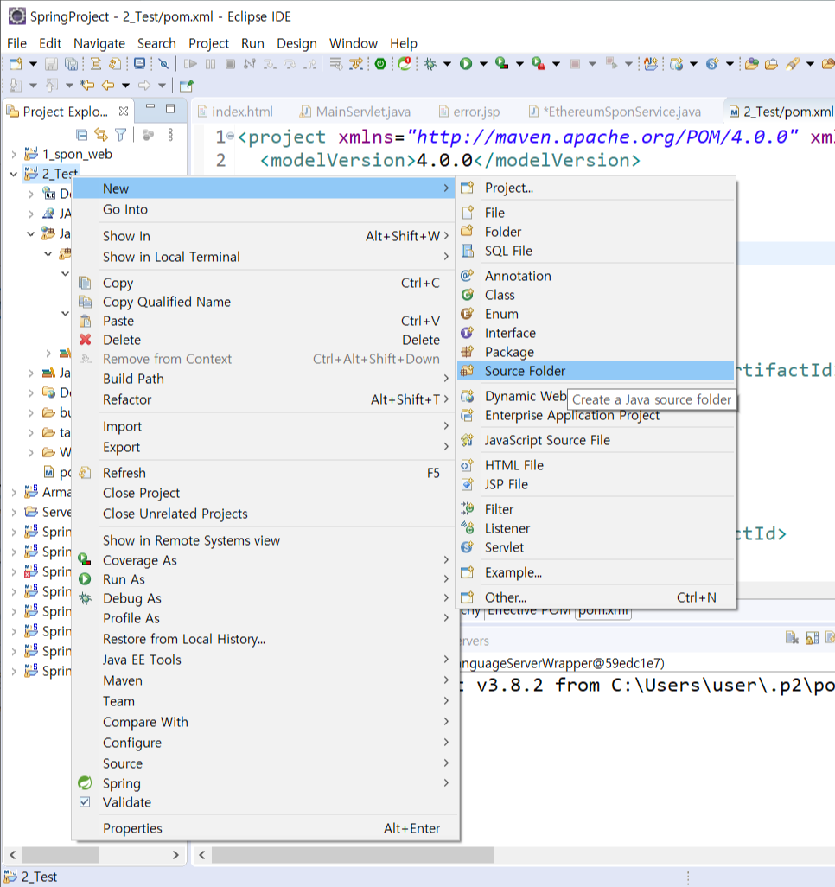Screen dimensions: 835x887
Task: Click the New wizard toolbar icon
Action: (x=16, y=64)
